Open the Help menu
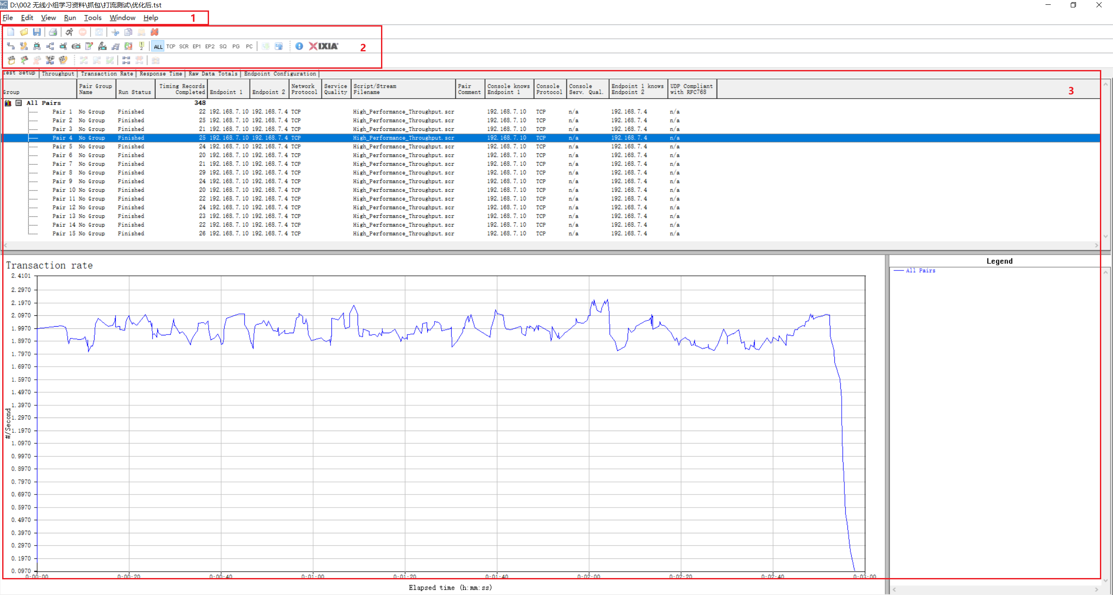 point(151,18)
